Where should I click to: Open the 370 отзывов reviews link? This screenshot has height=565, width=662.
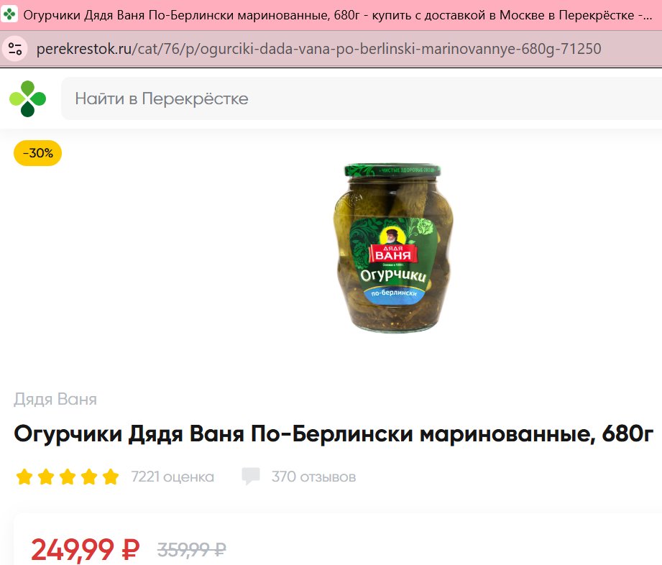[313, 477]
